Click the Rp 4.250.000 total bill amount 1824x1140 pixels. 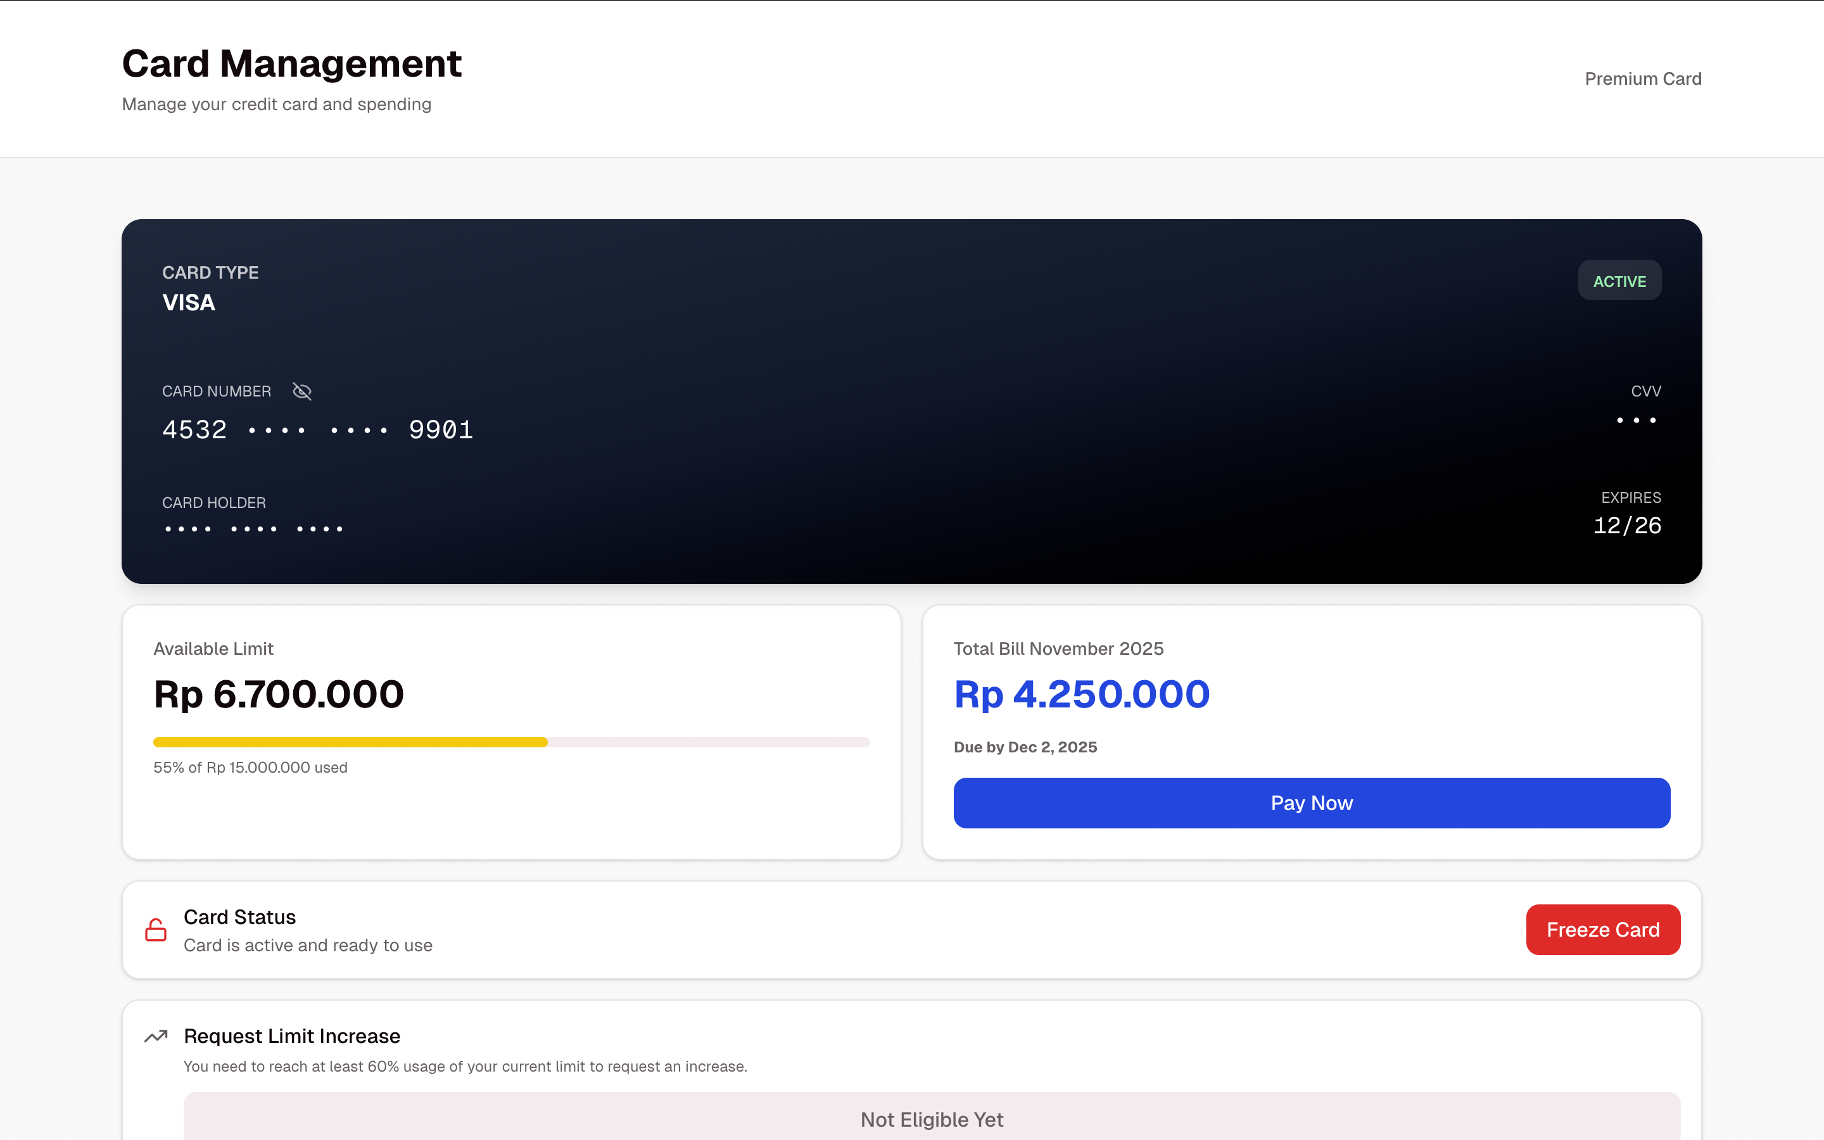tap(1082, 693)
